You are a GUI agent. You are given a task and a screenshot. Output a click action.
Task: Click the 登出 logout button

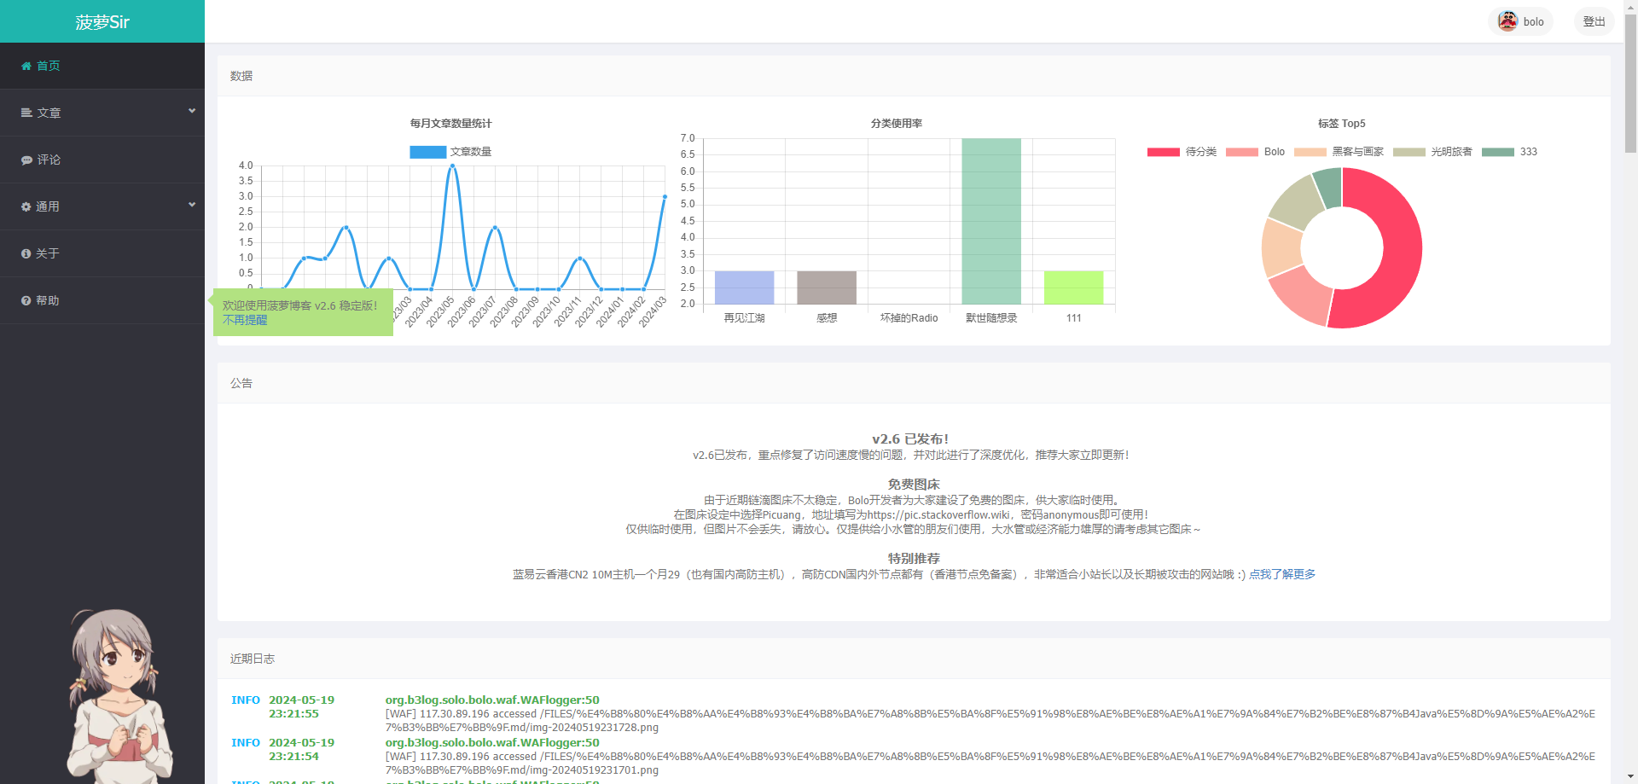click(1594, 21)
